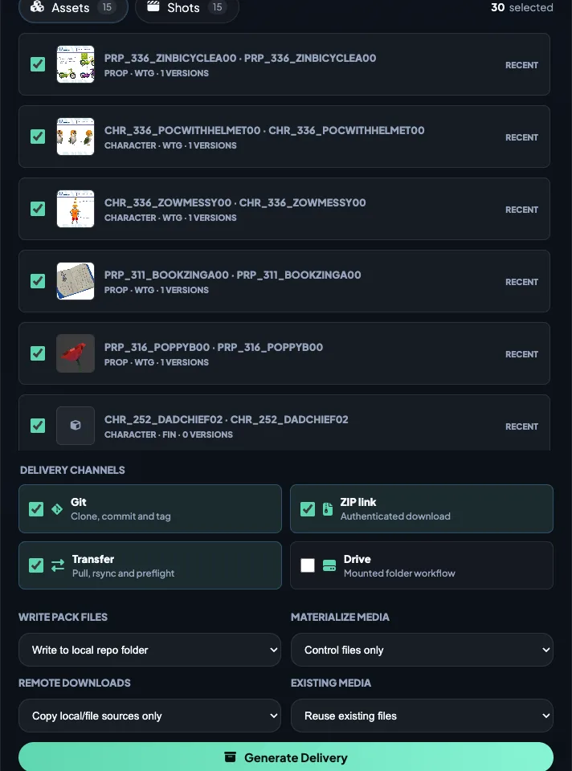Open the Materialize Media dropdown

click(x=422, y=650)
